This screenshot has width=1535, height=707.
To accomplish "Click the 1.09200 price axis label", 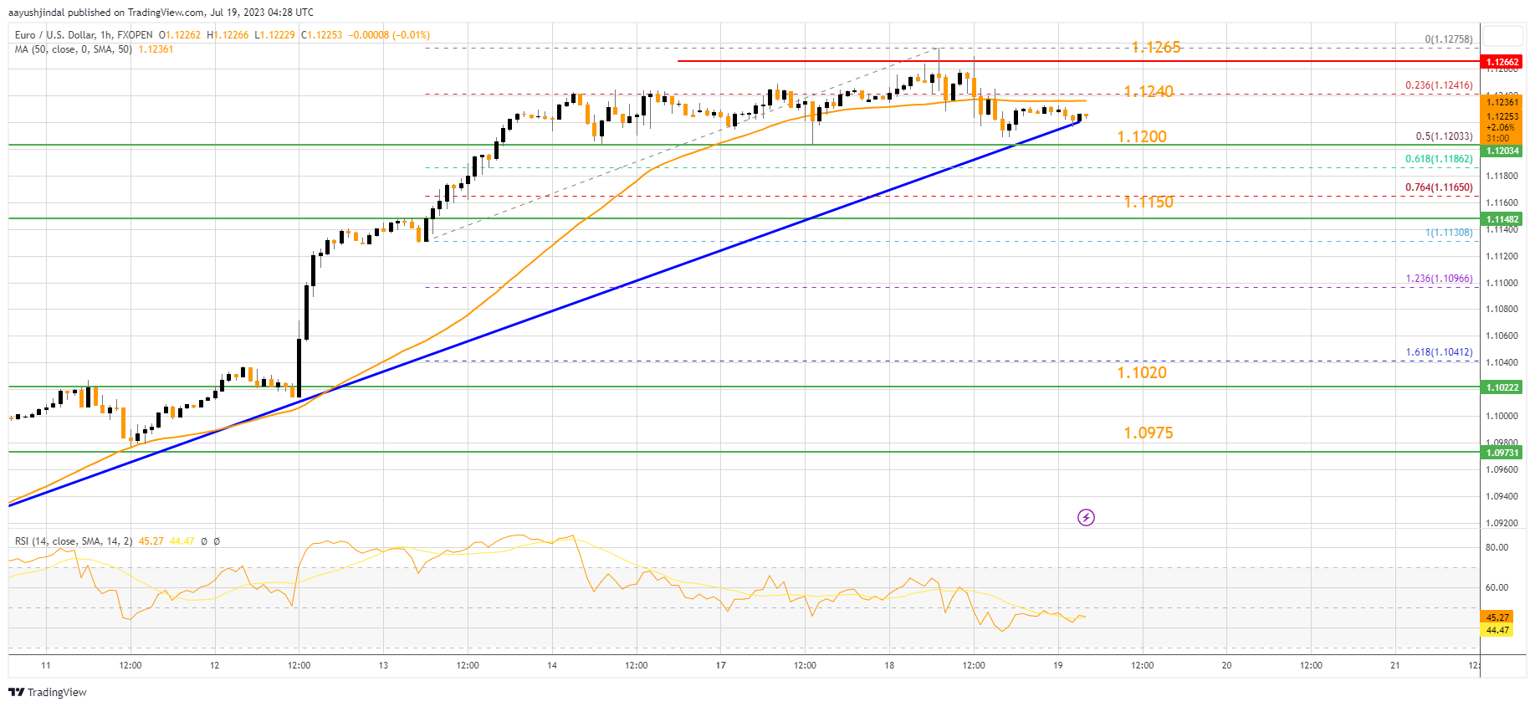I will [1502, 523].
